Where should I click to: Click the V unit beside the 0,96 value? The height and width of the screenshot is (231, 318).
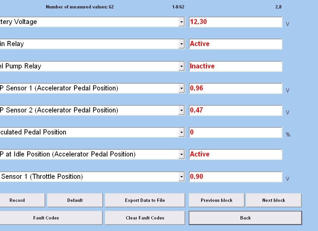[x=287, y=90]
